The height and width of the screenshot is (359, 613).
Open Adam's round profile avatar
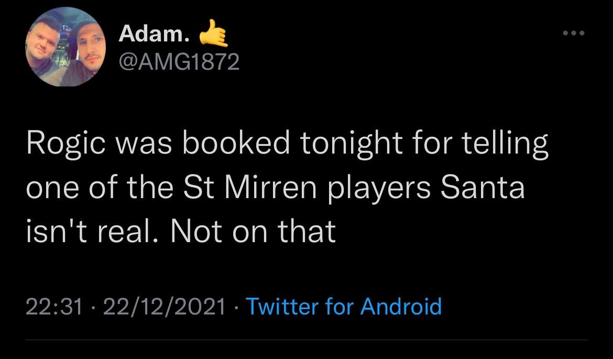coord(65,46)
